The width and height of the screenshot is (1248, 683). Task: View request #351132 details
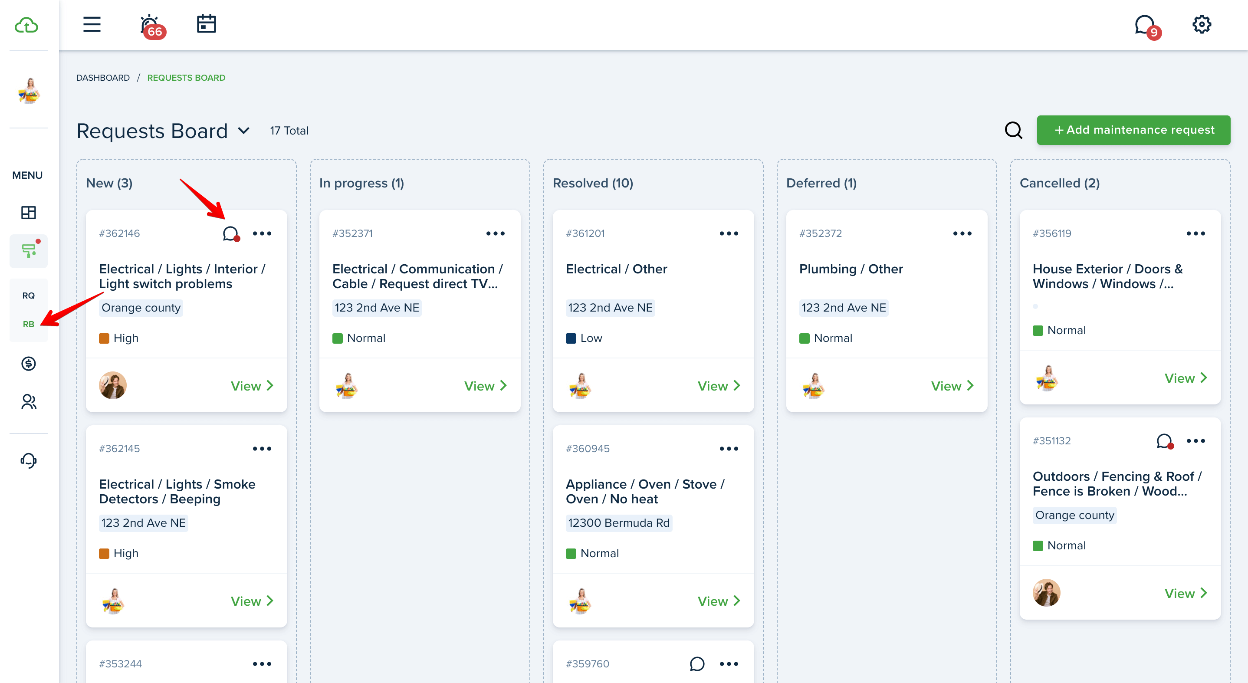tap(1186, 593)
